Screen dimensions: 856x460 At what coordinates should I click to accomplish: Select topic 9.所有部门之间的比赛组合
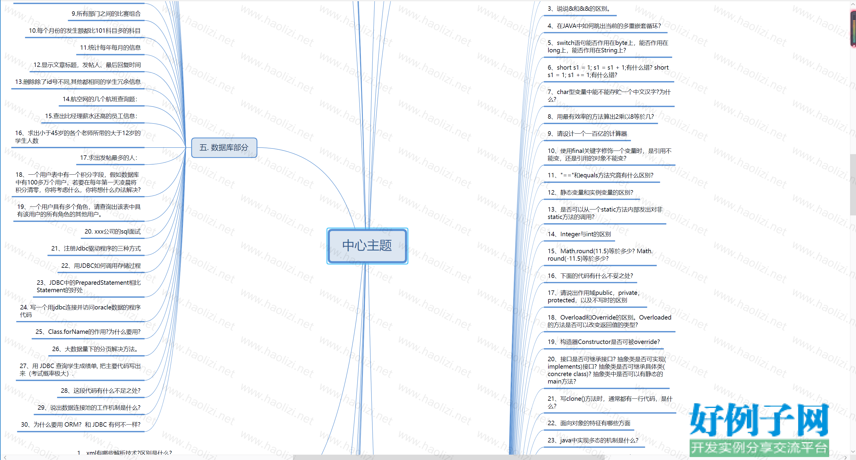coord(106,14)
